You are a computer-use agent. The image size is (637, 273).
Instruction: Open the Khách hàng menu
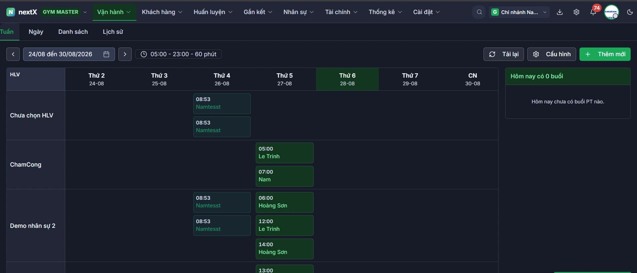pos(162,12)
